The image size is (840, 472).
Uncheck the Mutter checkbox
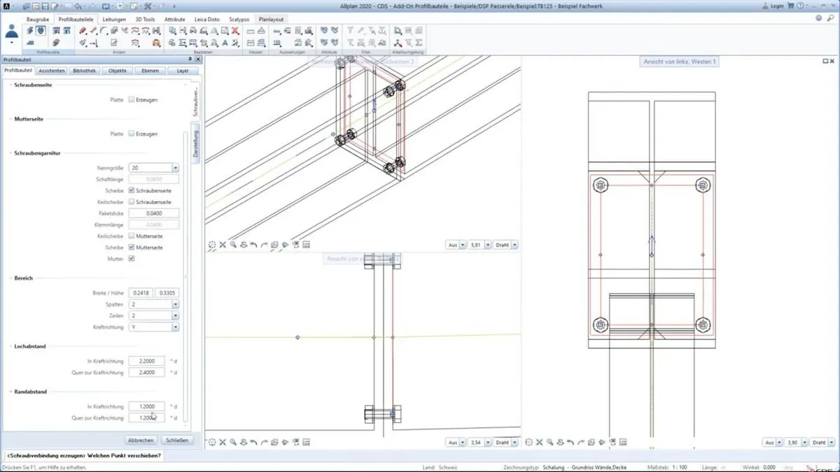(x=132, y=259)
